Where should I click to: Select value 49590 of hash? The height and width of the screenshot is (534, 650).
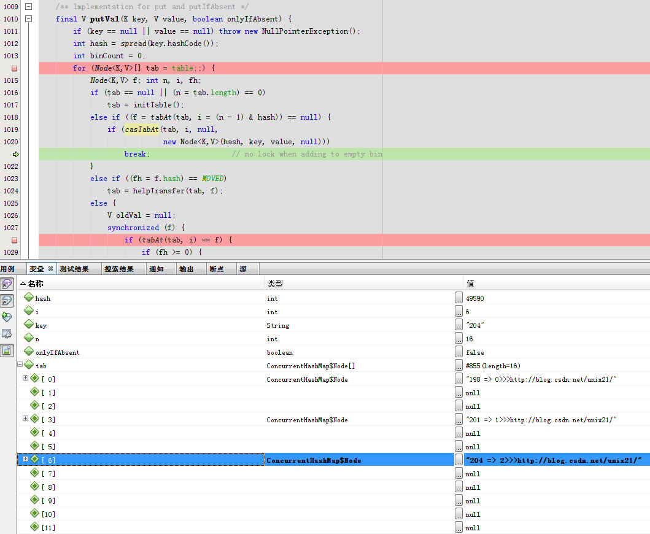pos(475,298)
